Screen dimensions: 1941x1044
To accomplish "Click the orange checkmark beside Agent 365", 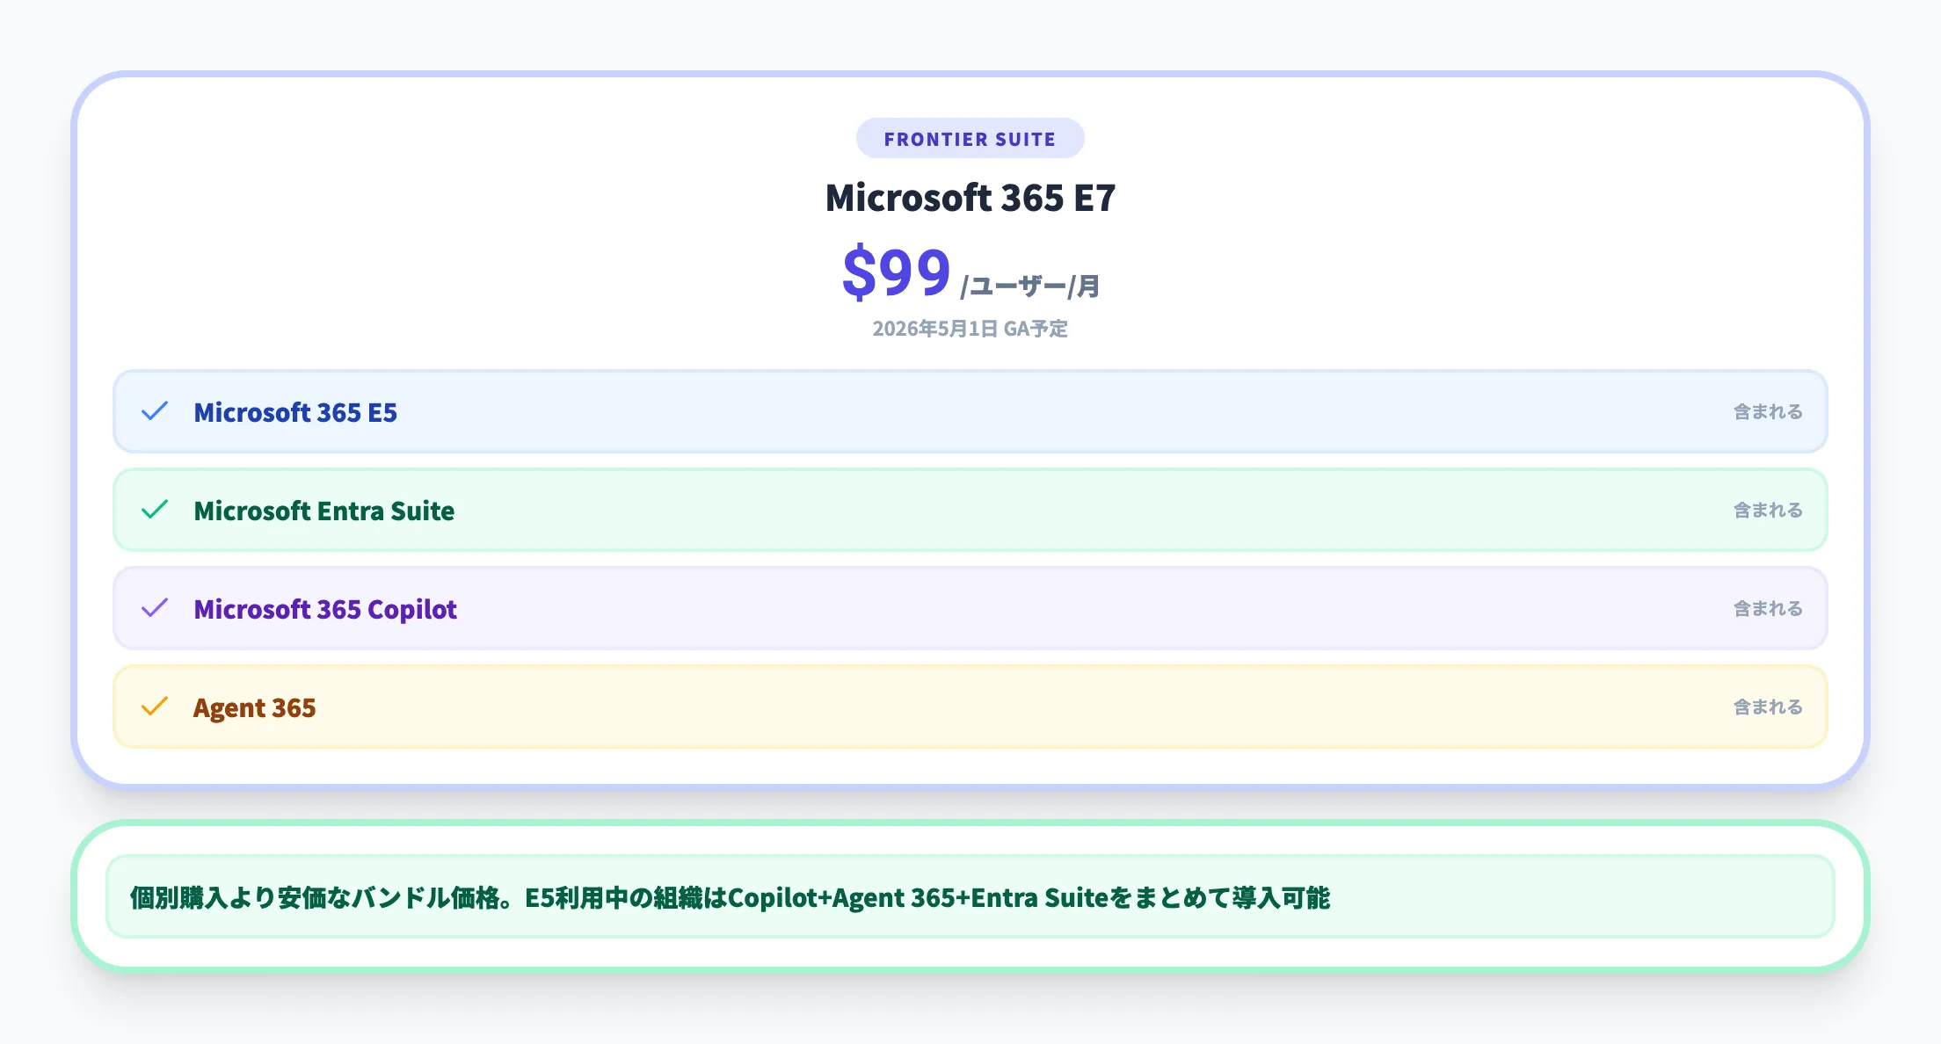I will 155,707.
